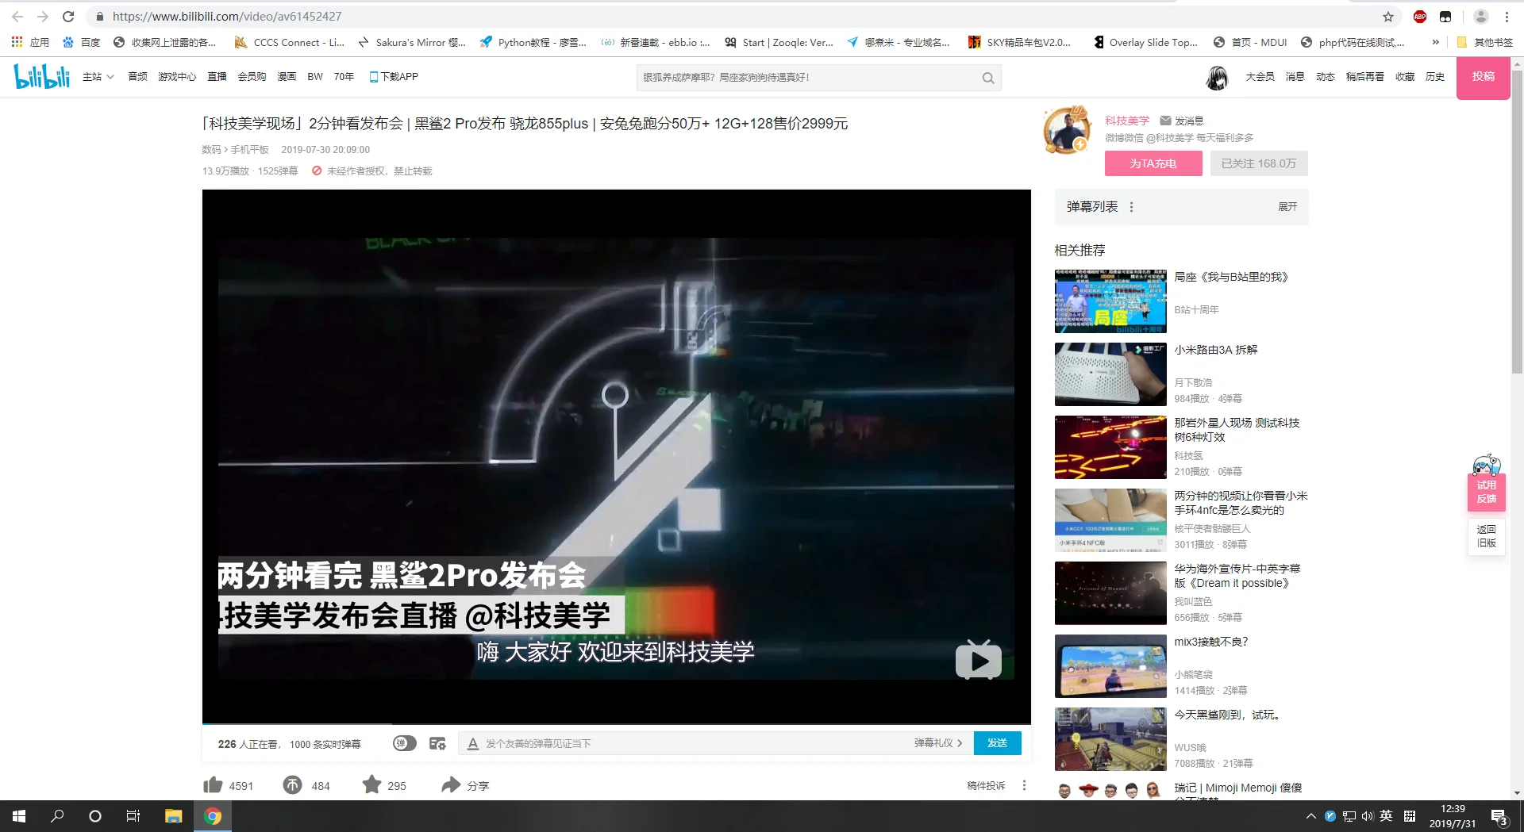1524x832 pixels.
Task: Open File Explorer from taskbar
Action: [x=173, y=816]
